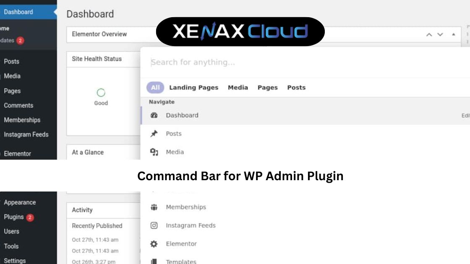Image resolution: width=470 pixels, height=264 pixels.
Task: Click the Dashboard gauge icon in results
Action: (x=154, y=115)
